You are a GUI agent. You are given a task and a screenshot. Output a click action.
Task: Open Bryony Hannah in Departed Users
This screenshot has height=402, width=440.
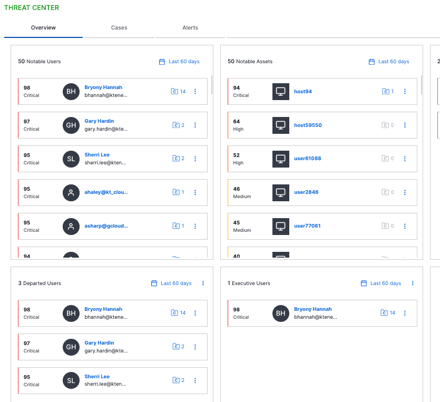point(103,309)
